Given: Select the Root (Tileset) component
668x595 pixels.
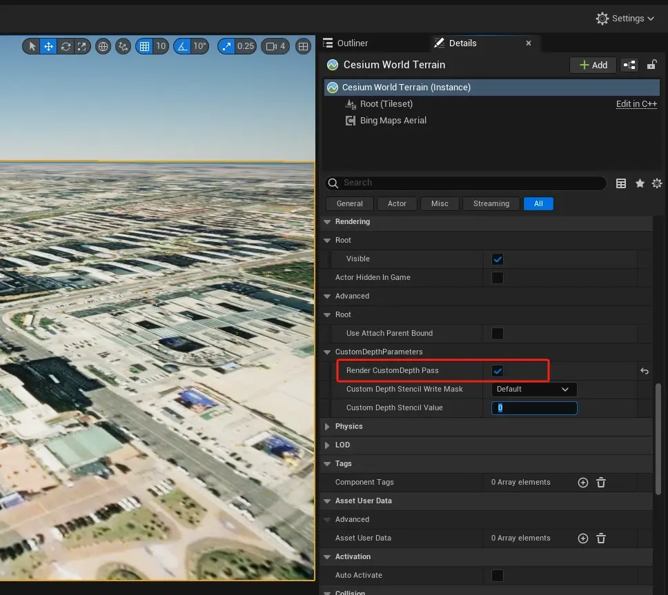Looking at the screenshot, I should (x=386, y=104).
